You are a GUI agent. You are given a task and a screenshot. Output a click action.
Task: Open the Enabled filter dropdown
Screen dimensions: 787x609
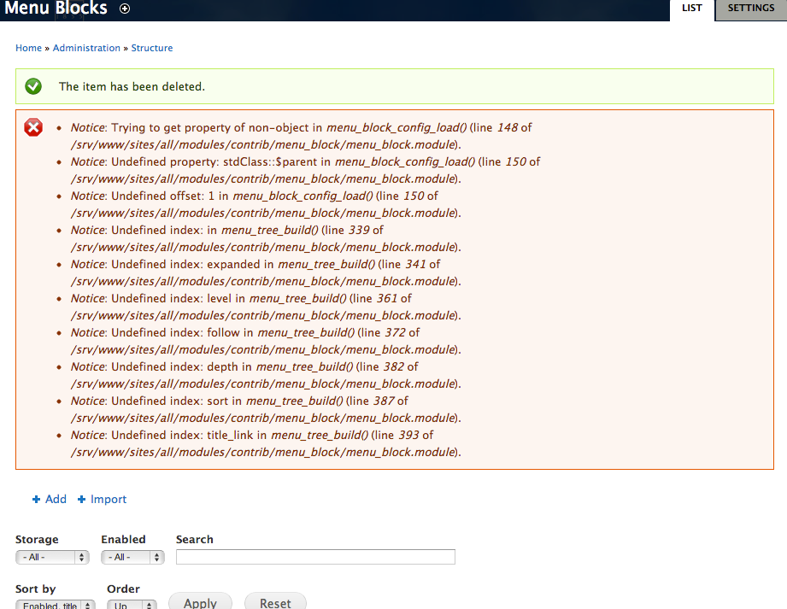132,557
